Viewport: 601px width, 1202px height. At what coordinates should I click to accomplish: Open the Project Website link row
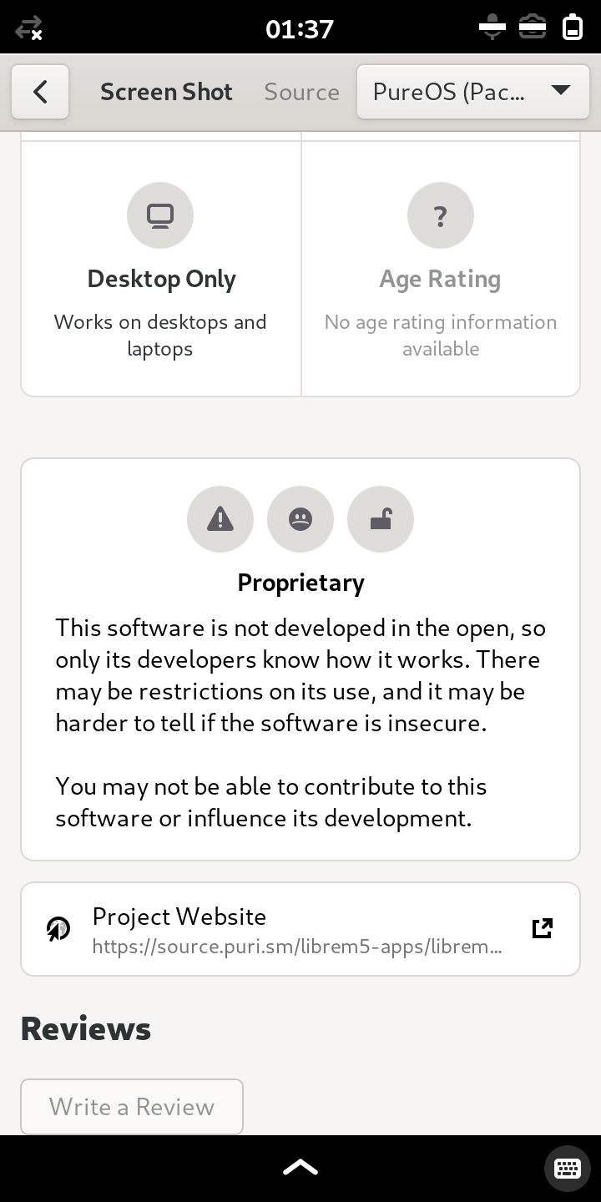pos(300,929)
